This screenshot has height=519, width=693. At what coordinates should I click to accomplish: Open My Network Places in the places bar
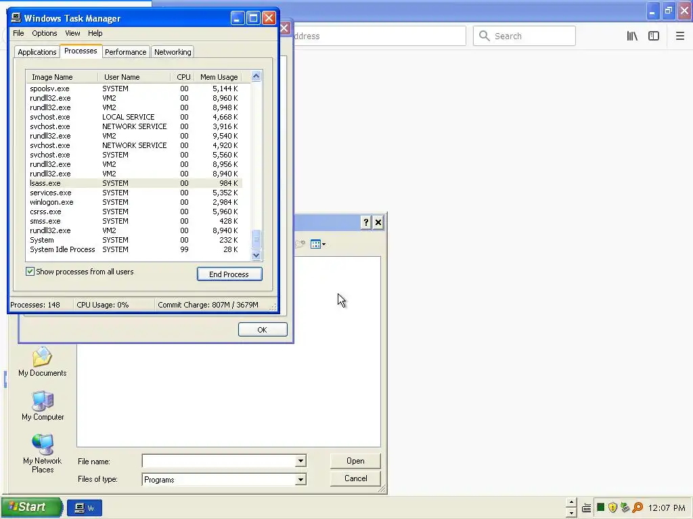(x=43, y=453)
